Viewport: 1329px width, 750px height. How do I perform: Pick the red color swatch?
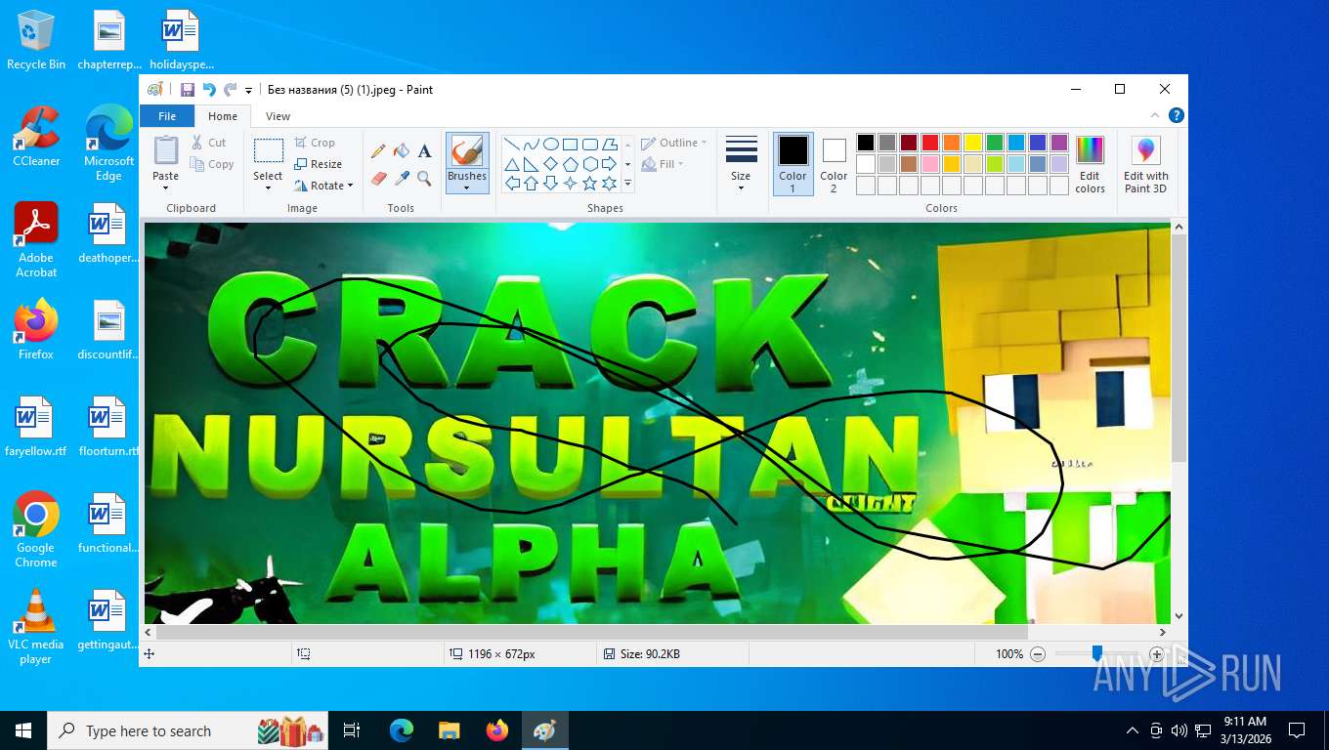pos(930,143)
